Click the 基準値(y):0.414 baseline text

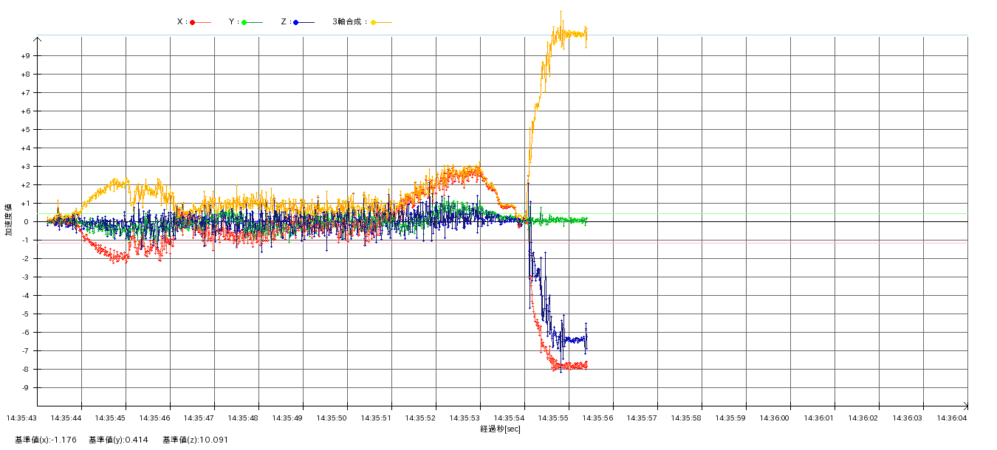[118, 440]
